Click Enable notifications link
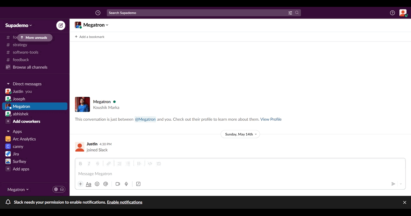 point(125,202)
